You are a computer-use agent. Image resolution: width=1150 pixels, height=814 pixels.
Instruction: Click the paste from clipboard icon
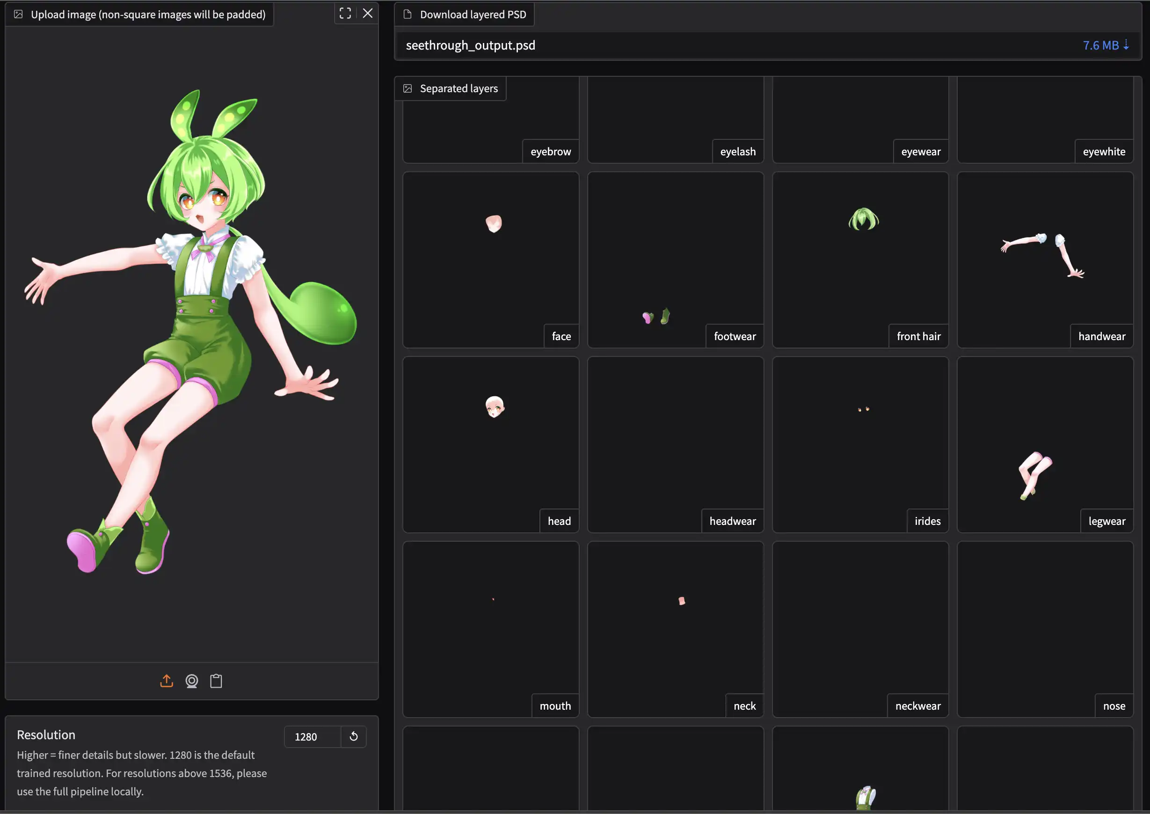pos(216,681)
